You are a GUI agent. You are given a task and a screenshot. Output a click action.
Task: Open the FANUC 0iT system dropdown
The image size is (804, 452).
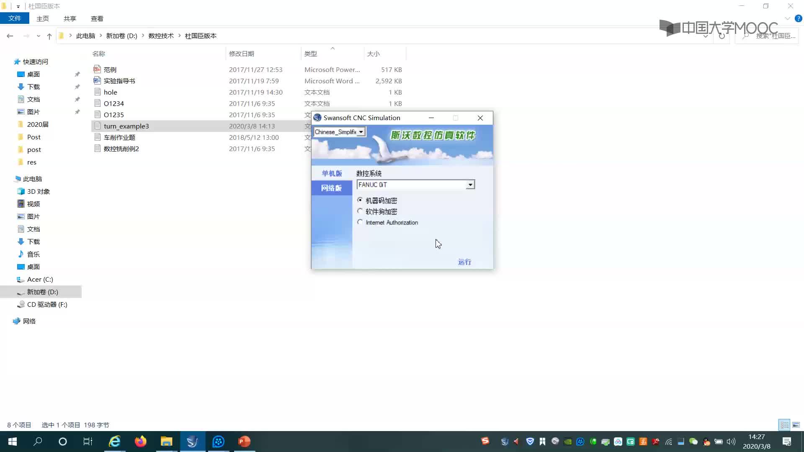pyautogui.click(x=470, y=185)
